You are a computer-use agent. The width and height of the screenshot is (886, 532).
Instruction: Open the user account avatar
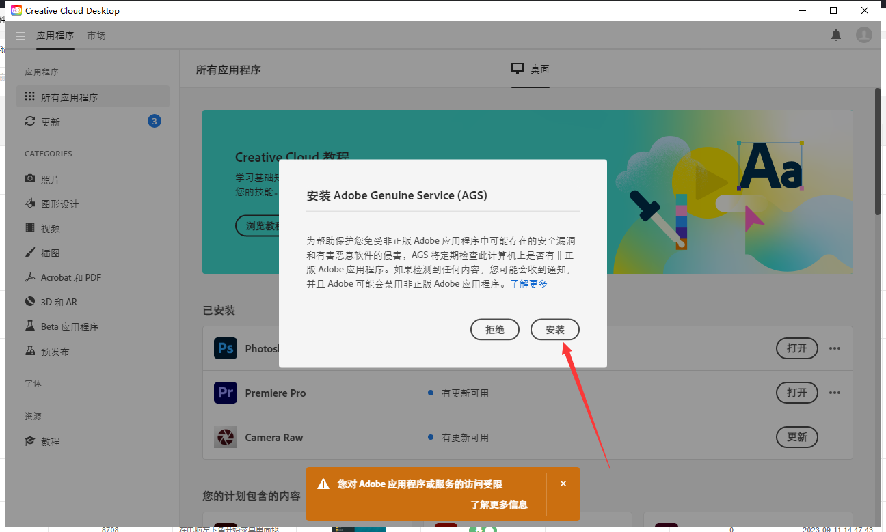click(864, 35)
